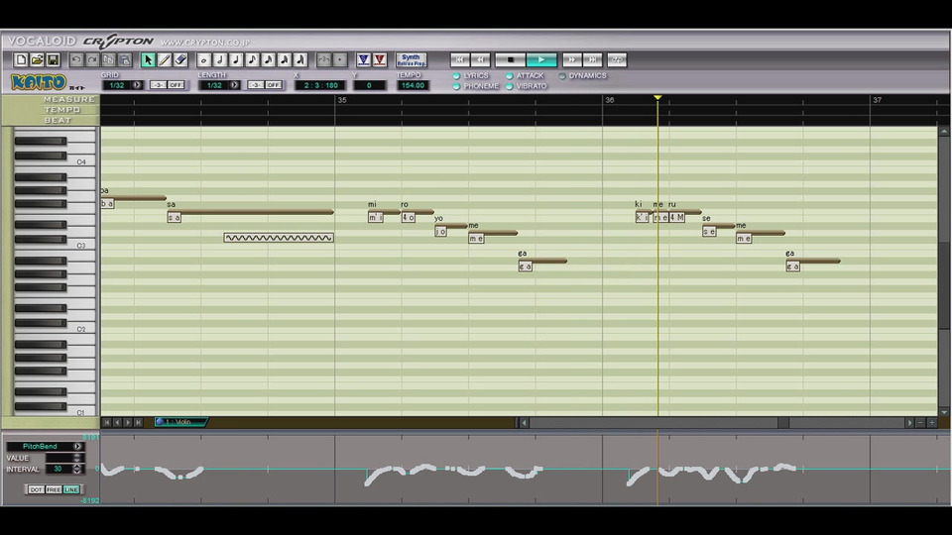Image resolution: width=952 pixels, height=535 pixels.
Task: Choose the sixty-fourth note length
Action: tap(300, 59)
